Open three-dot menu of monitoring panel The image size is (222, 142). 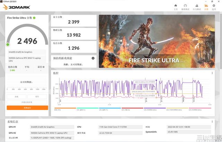click(212, 73)
